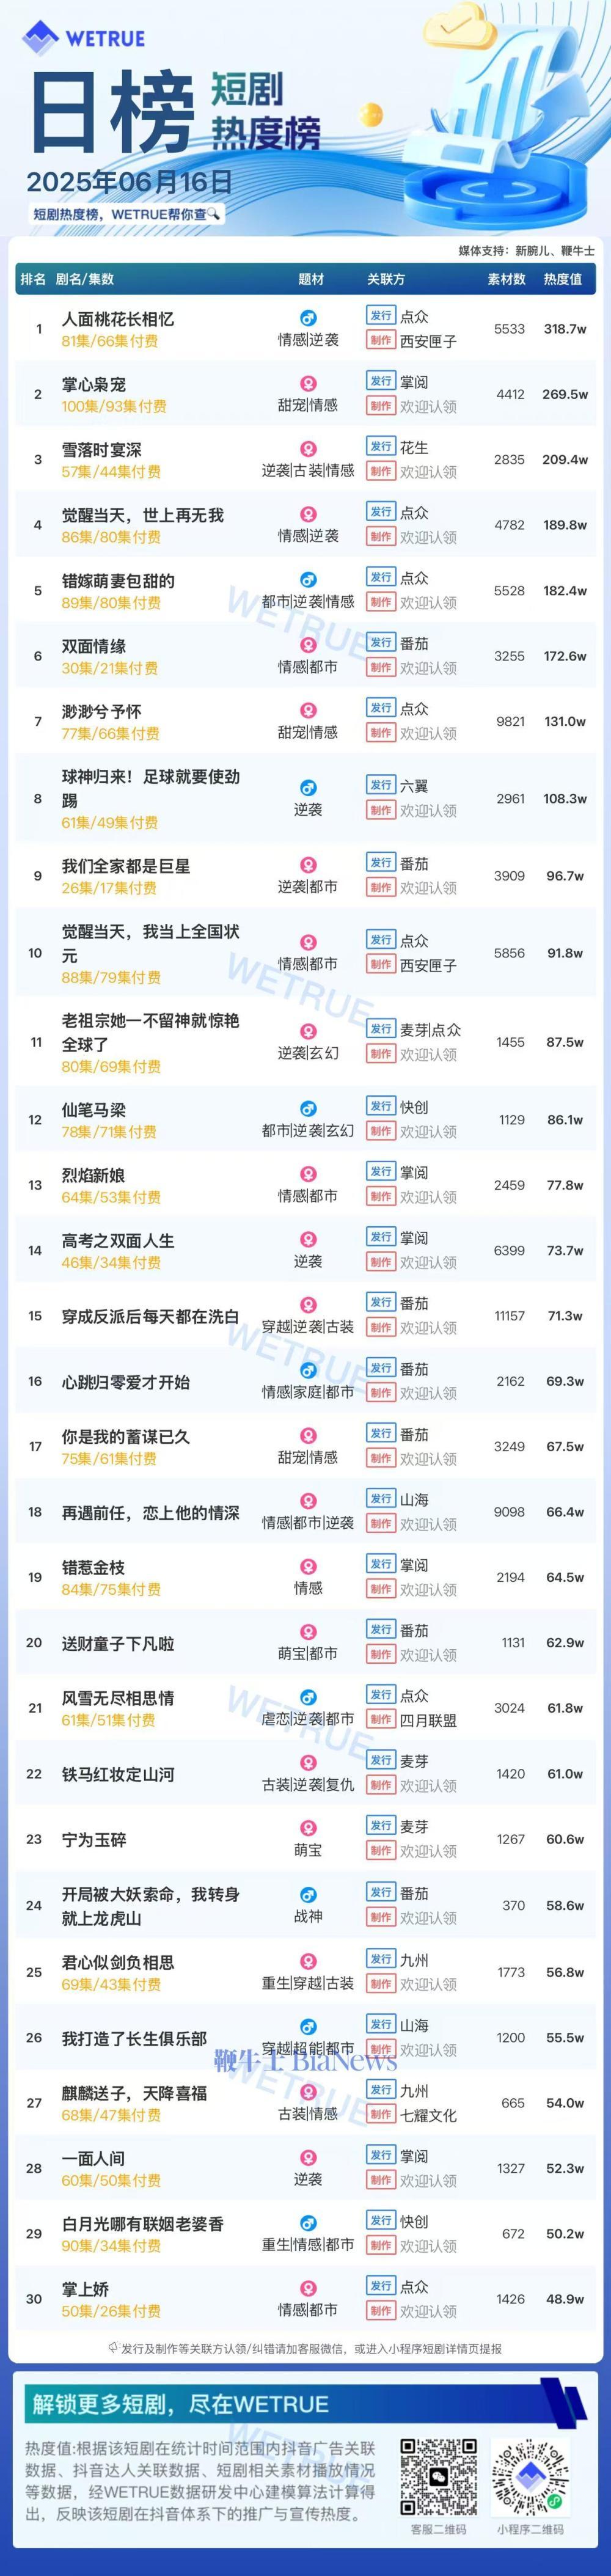Click 短剧热度榜，WETRUE帮你查 search banner
Viewport: 611px width, 2576px height.
point(126,214)
